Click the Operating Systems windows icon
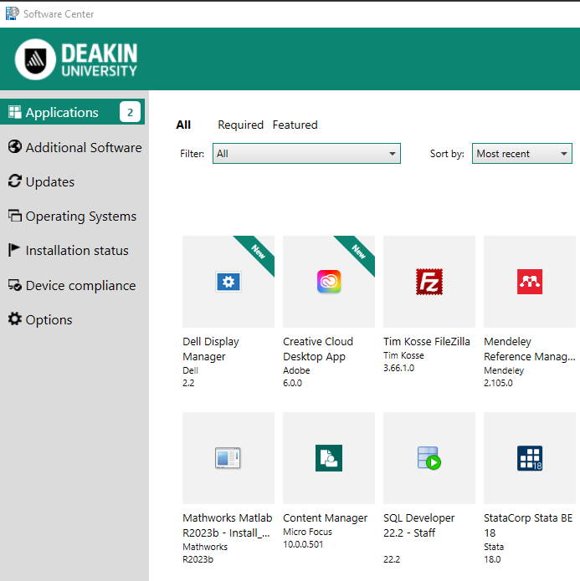This screenshot has width=580, height=581. [15, 216]
